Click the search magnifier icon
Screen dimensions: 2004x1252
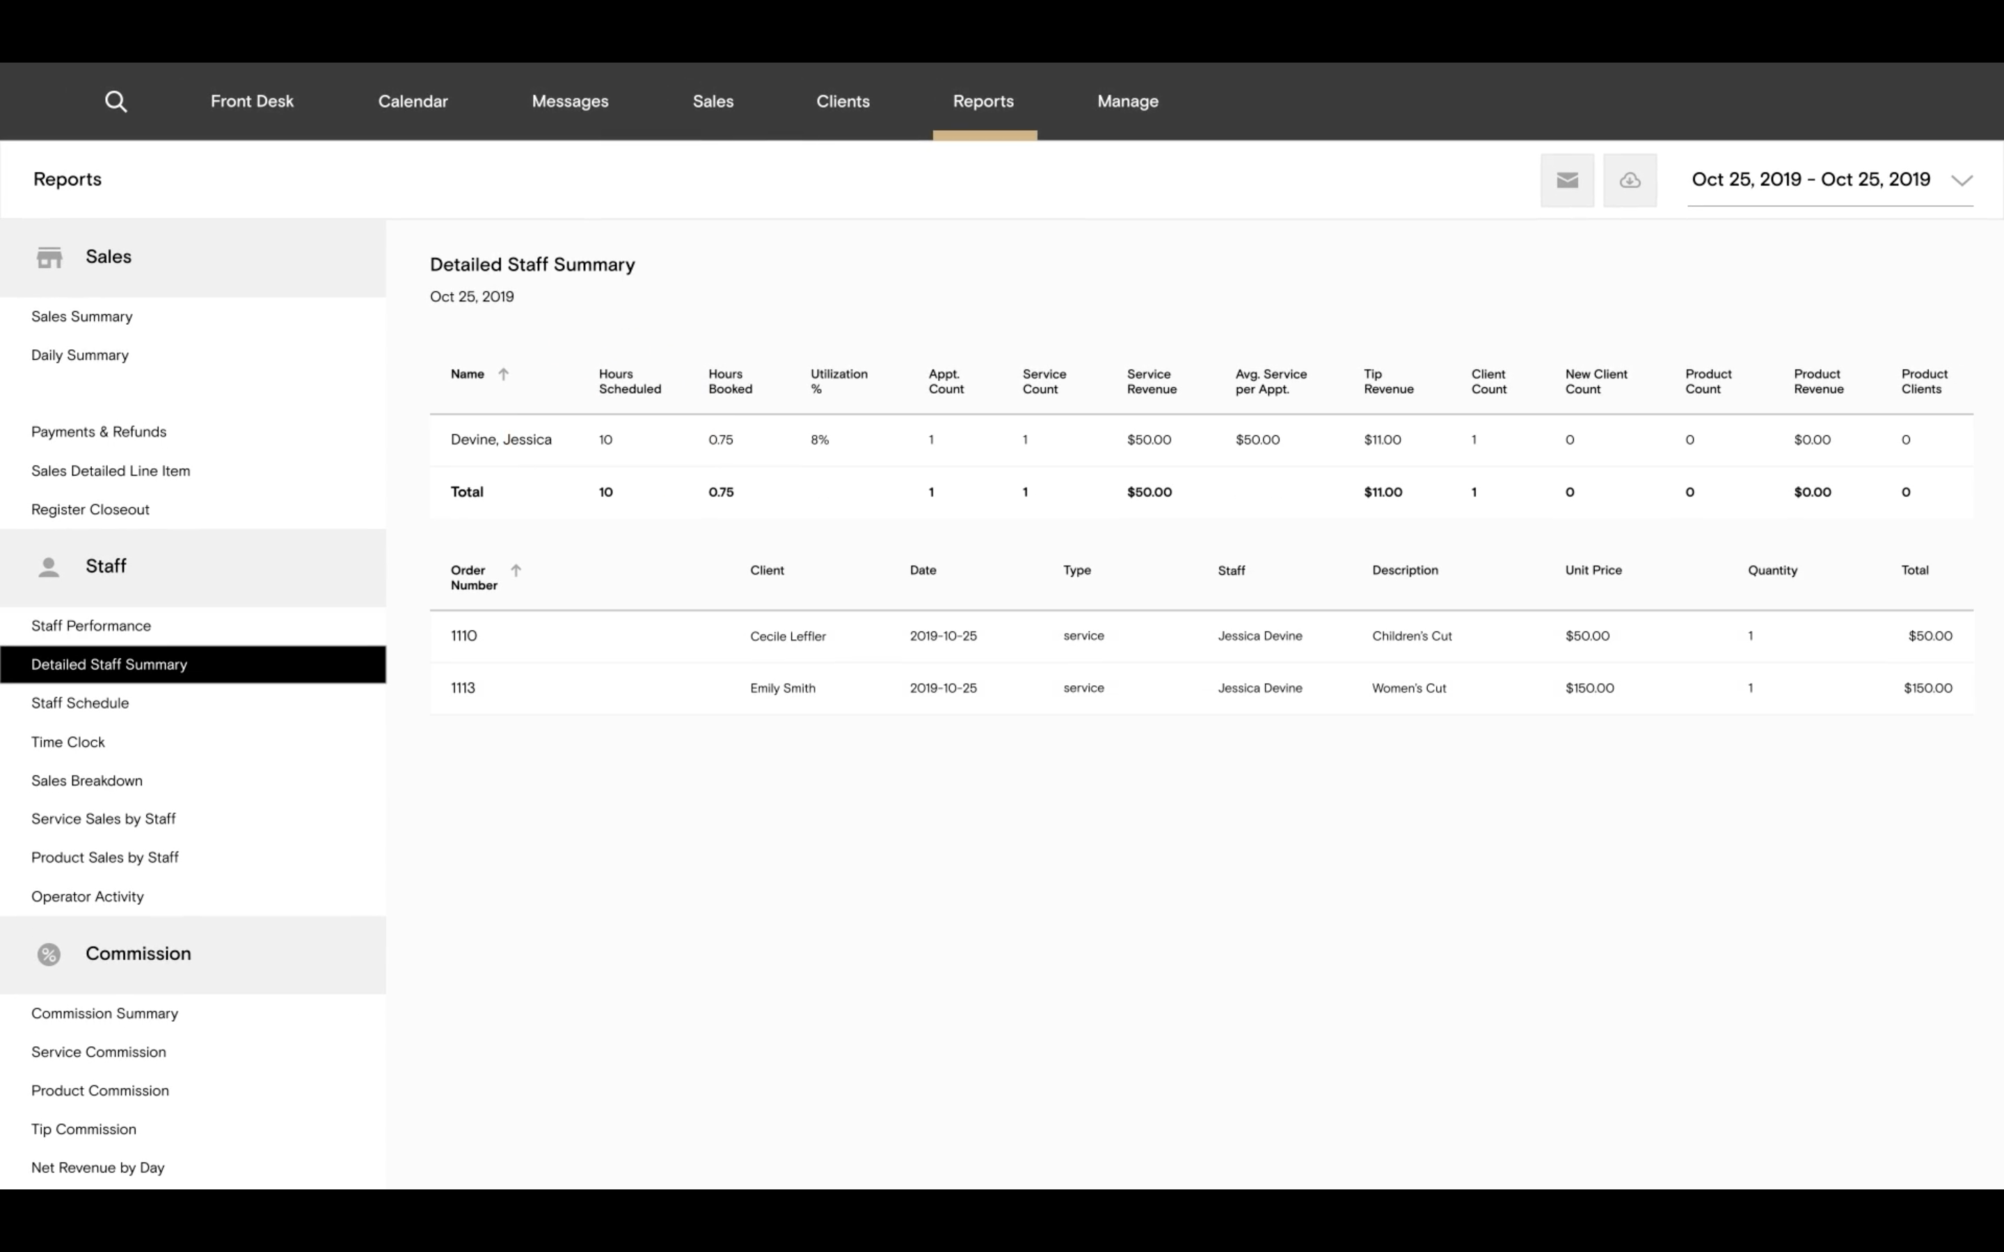point(116,101)
